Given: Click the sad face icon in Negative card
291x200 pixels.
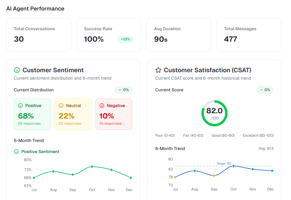Looking at the screenshot, I should click(102, 106).
